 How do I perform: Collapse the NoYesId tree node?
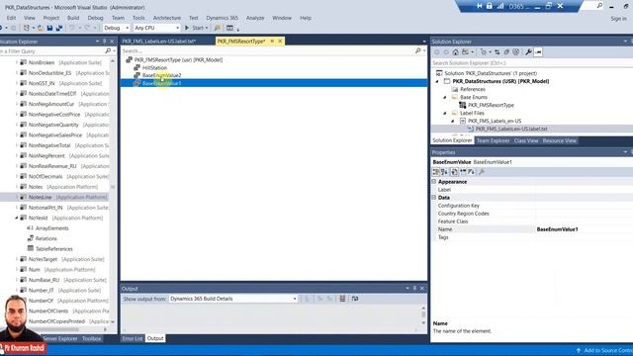[17, 218]
